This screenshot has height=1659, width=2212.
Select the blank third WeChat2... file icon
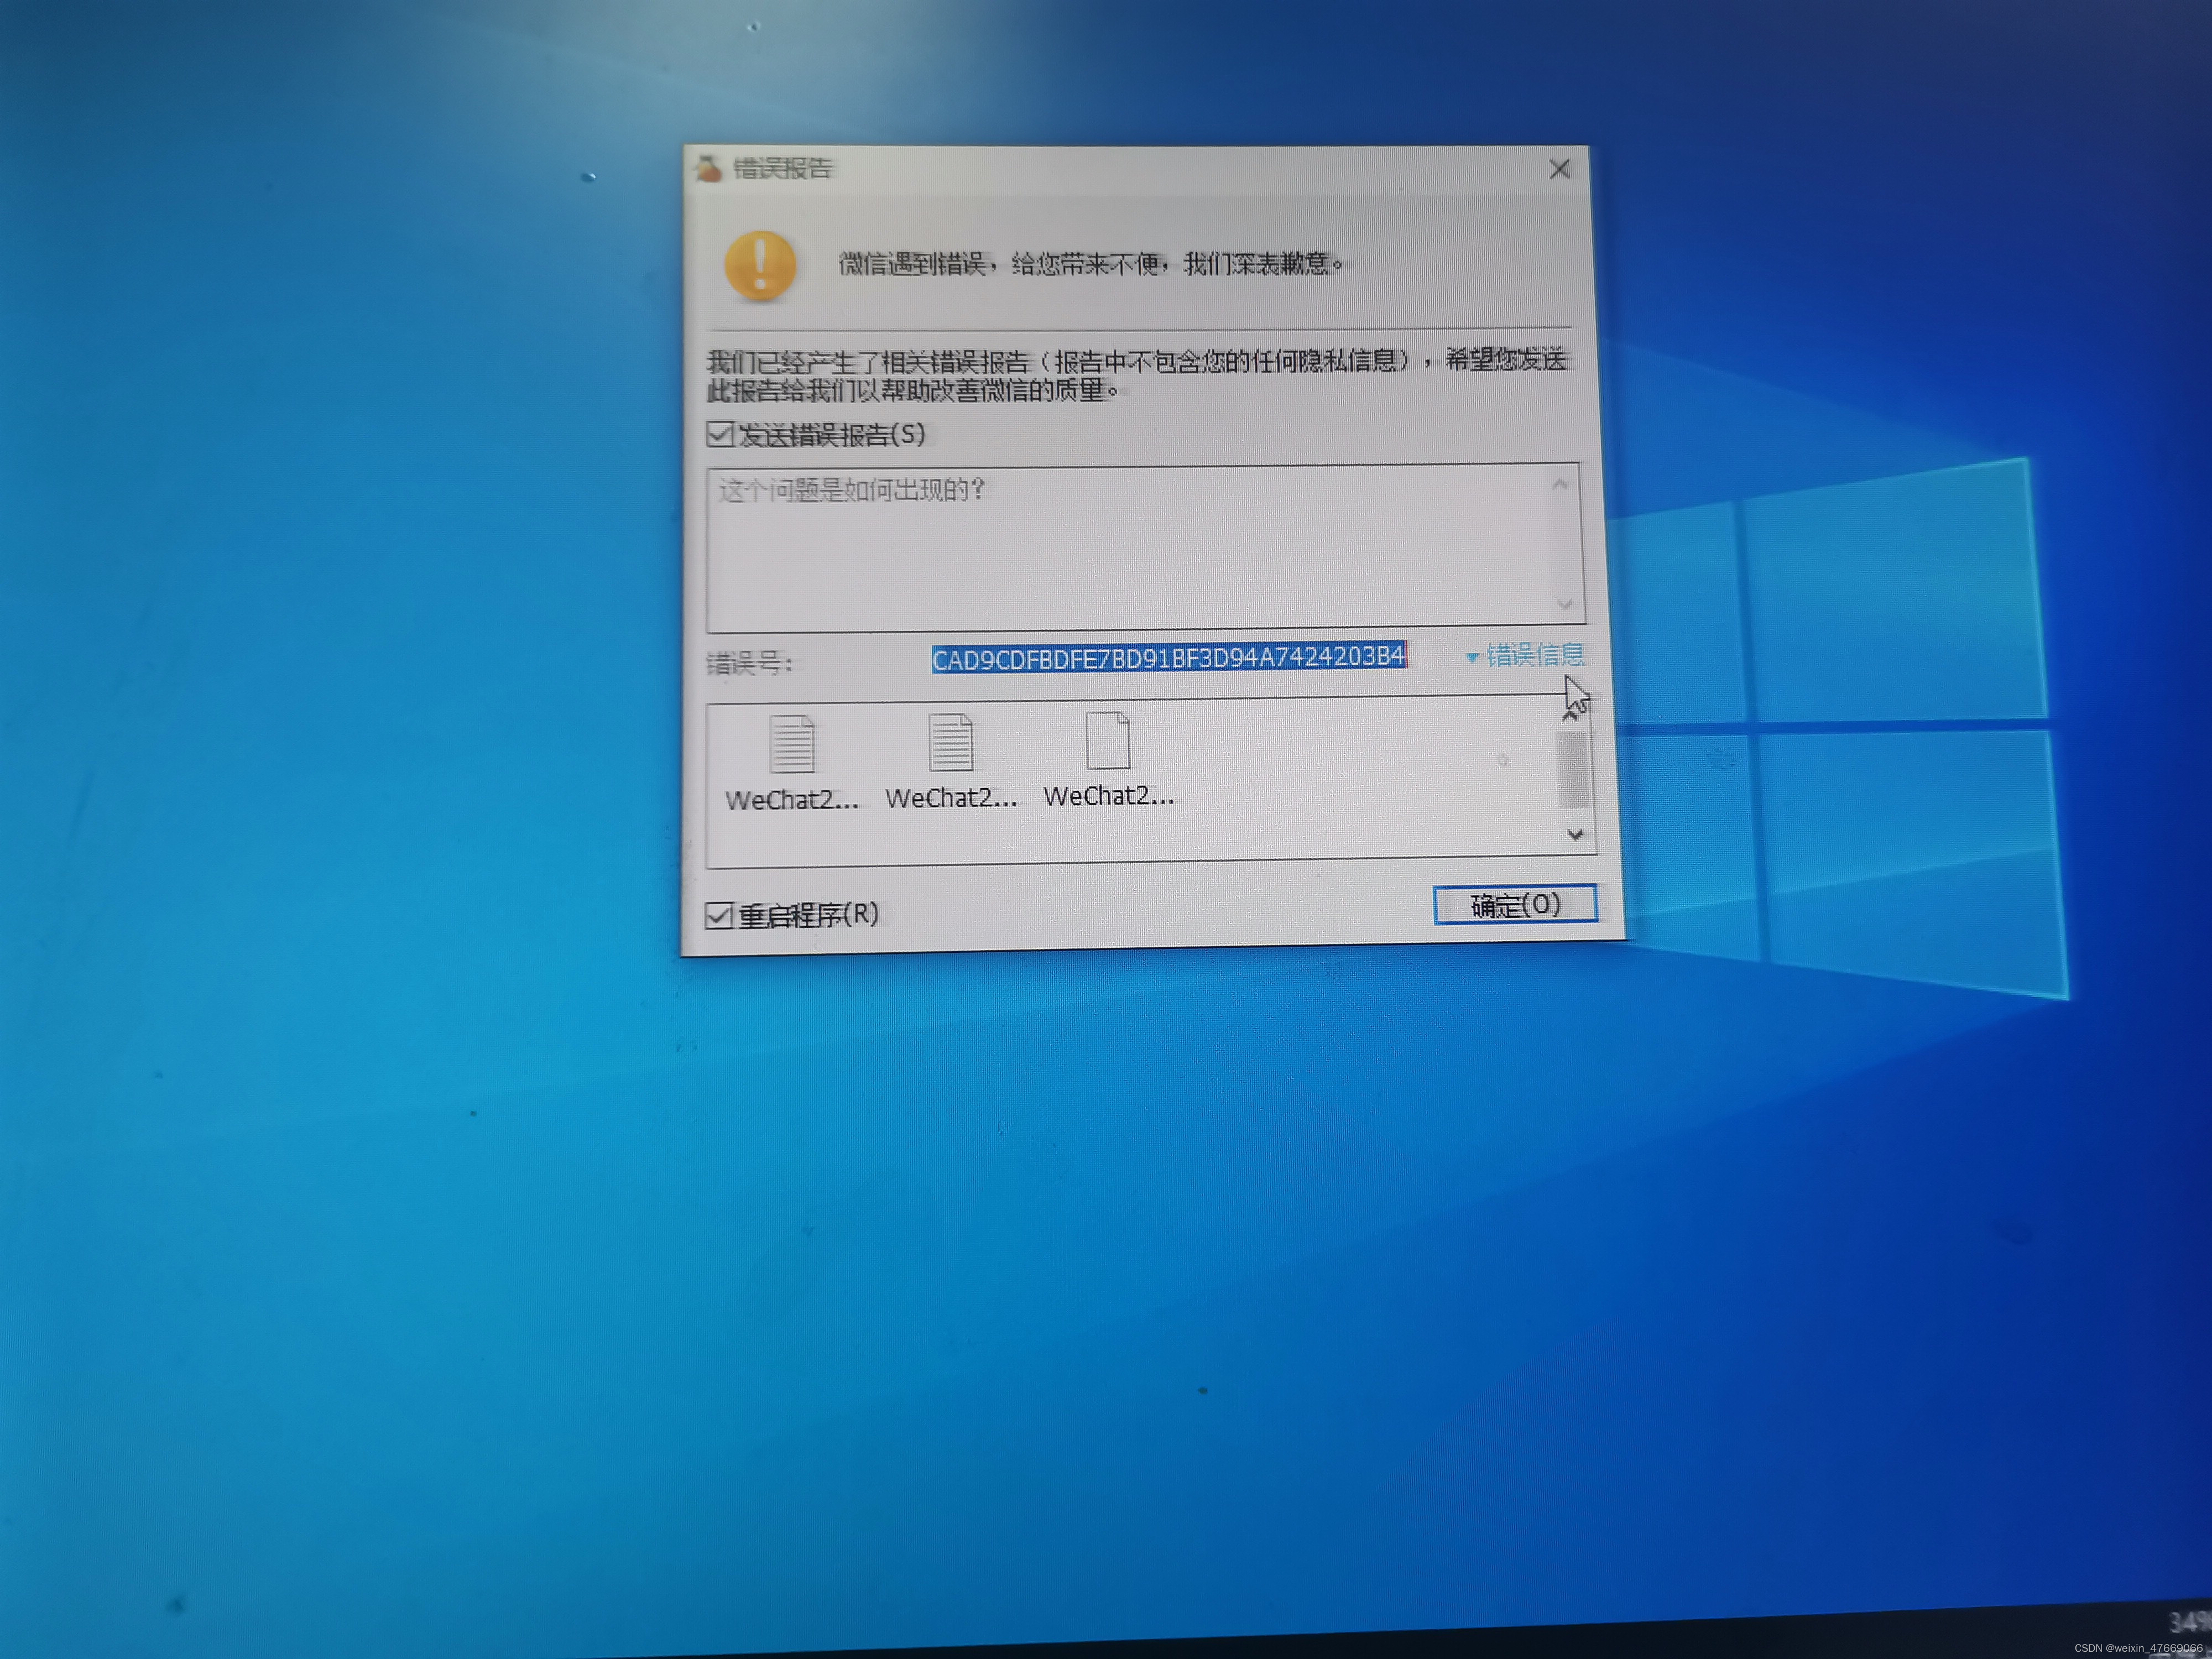tap(1108, 740)
